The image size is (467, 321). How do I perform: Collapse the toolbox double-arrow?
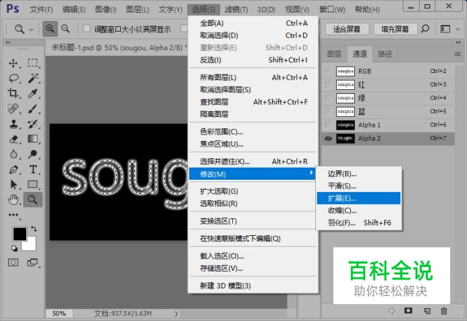point(8,43)
